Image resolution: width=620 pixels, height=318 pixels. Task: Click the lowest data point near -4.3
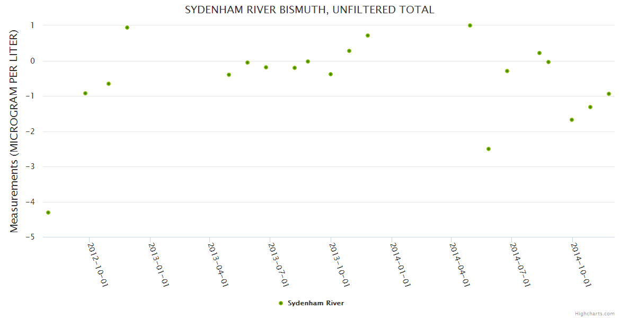pyautogui.click(x=48, y=213)
